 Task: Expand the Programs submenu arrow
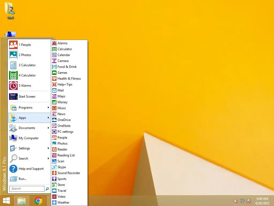click(x=48, y=107)
